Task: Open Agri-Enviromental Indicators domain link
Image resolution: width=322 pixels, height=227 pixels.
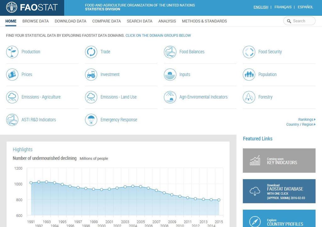Action: click(x=203, y=97)
